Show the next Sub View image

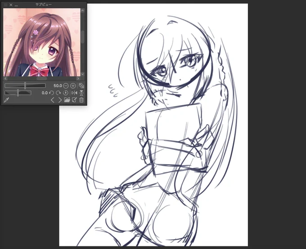pos(60,100)
